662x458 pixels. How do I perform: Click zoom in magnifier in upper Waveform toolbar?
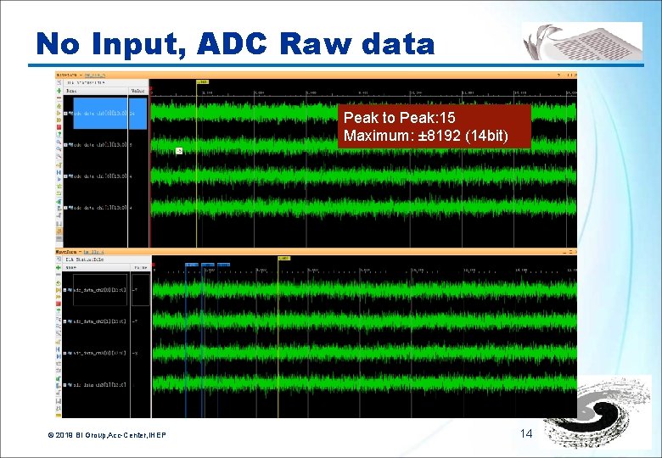59,142
